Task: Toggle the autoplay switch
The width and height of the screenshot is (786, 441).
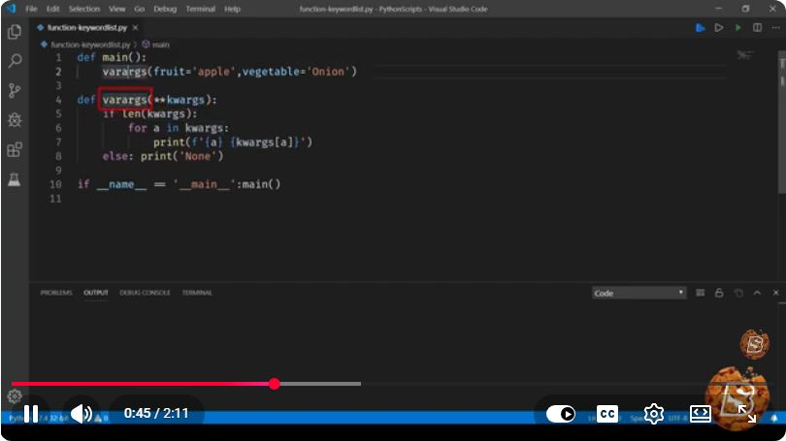Action: (561, 414)
